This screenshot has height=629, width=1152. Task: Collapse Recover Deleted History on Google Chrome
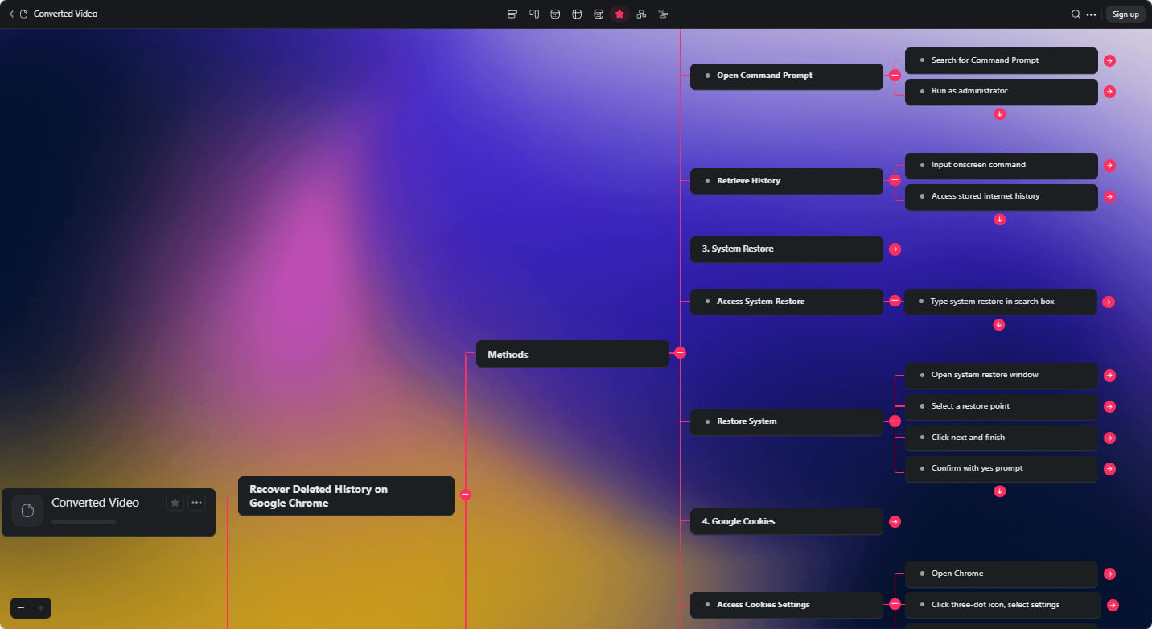(465, 495)
